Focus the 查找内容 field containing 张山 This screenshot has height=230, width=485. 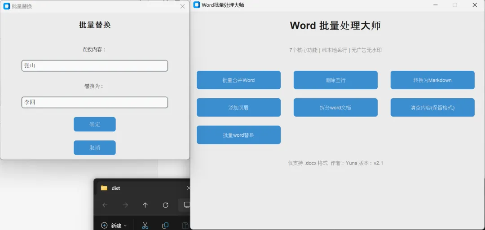(x=95, y=66)
